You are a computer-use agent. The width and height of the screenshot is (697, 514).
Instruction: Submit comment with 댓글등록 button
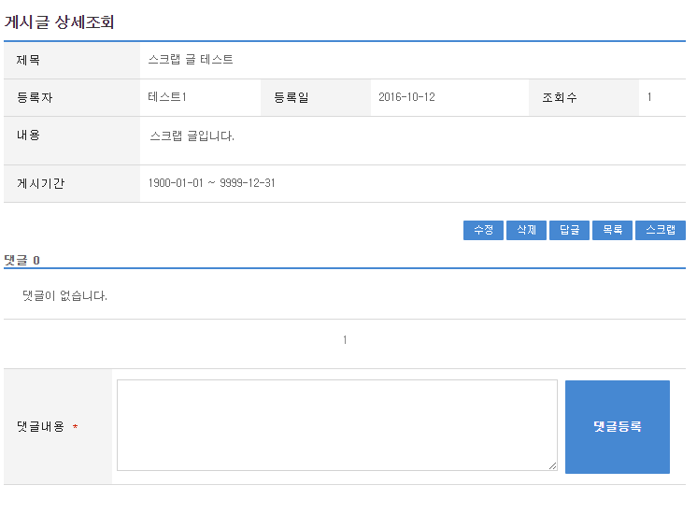tap(617, 426)
